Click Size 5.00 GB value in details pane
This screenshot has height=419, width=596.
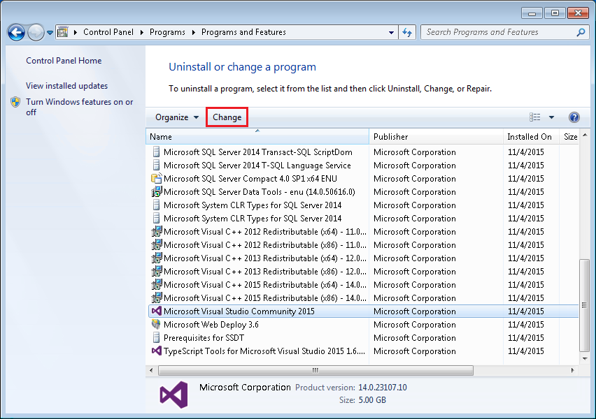(372, 400)
